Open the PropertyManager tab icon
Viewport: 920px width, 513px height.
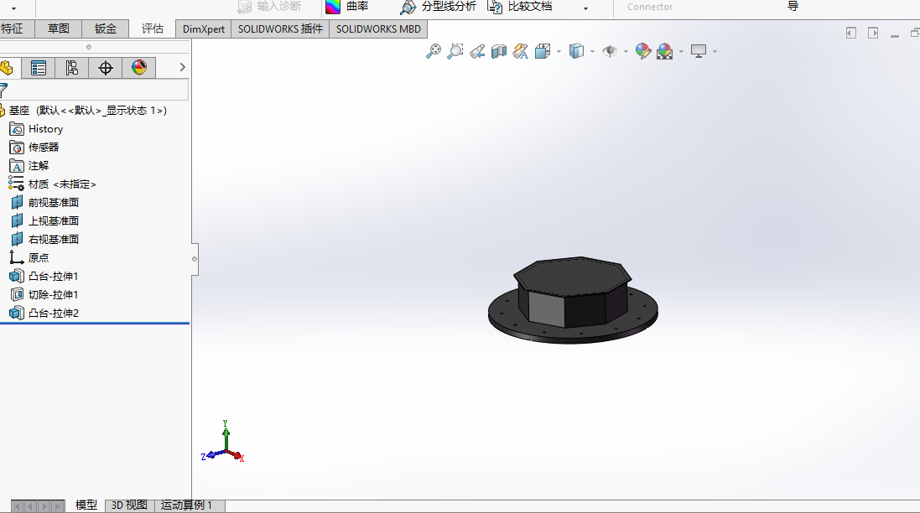tap(39, 68)
